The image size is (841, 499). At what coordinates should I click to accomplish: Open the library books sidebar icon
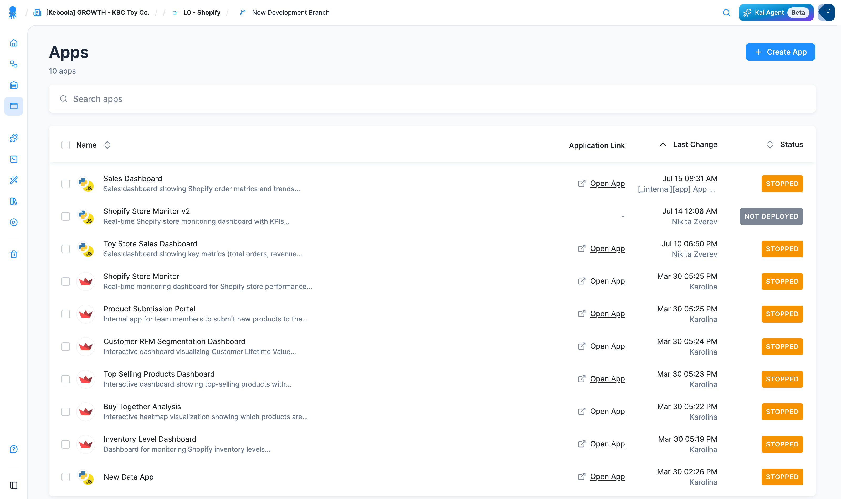tap(13, 201)
